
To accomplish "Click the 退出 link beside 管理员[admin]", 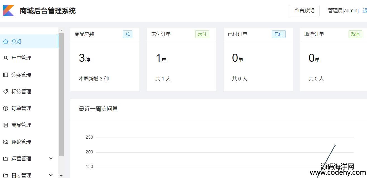I will (x=365, y=11).
